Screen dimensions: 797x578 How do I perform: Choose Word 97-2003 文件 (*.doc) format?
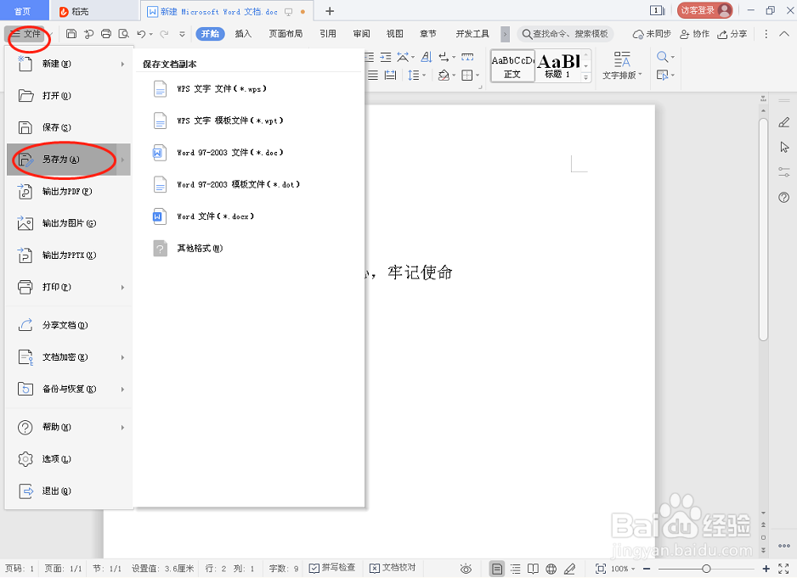point(249,153)
